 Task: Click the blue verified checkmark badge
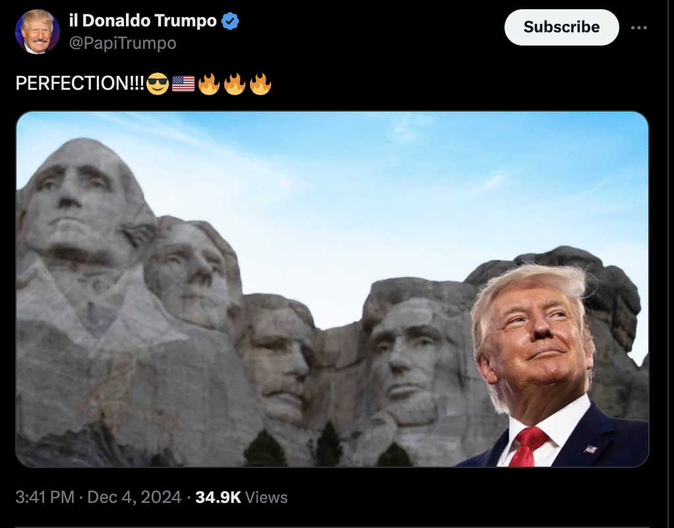tap(230, 20)
